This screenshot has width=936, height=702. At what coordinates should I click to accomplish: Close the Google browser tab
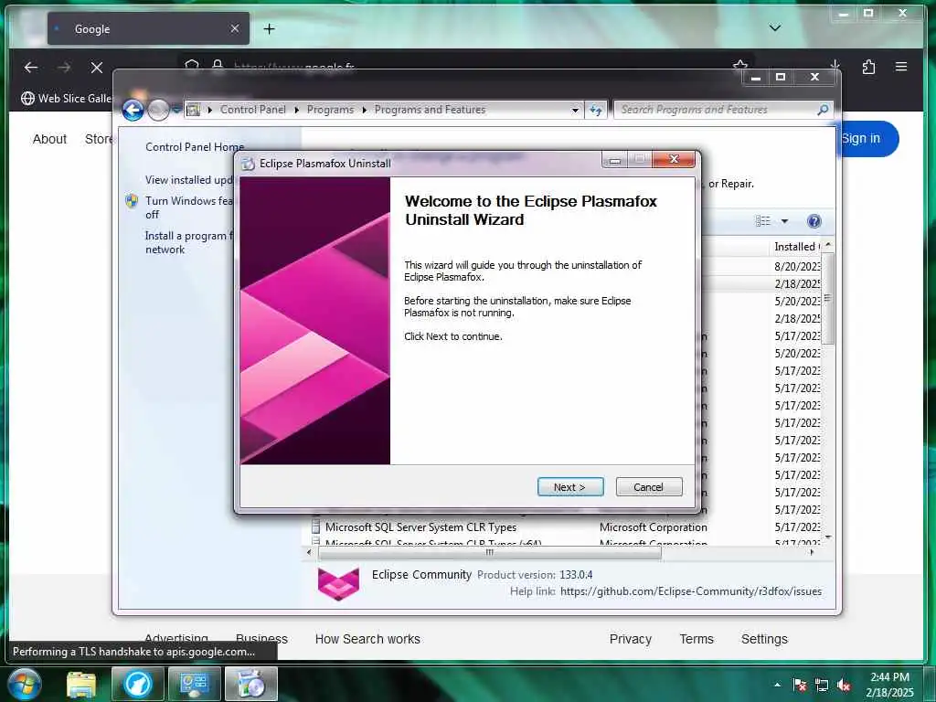235,28
